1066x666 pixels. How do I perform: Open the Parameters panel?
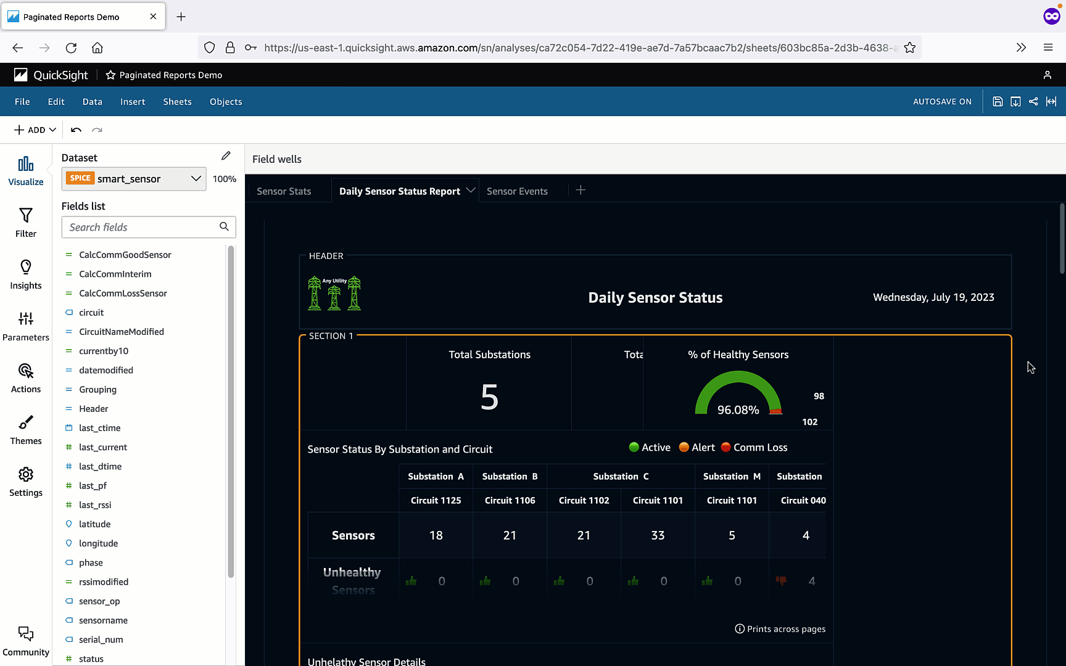tap(25, 326)
